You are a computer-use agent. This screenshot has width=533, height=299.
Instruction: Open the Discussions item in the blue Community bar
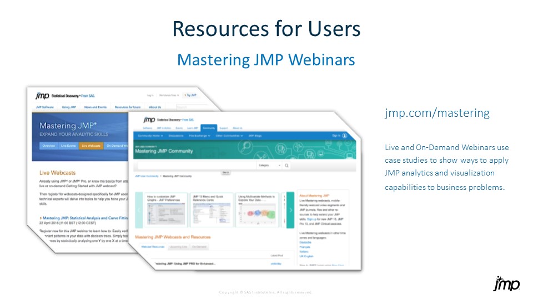pyautogui.click(x=176, y=136)
